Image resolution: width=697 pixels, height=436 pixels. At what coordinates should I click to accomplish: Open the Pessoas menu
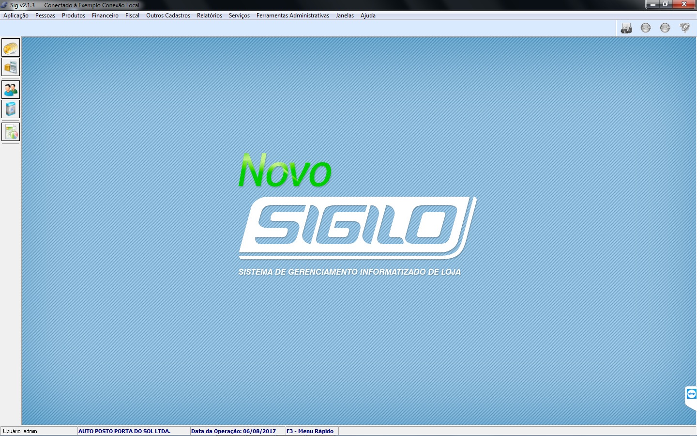click(45, 16)
